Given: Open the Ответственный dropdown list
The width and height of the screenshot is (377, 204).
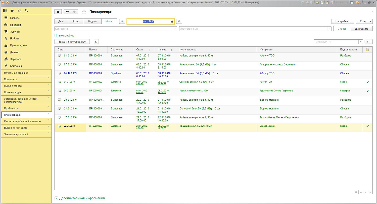Looking at the screenshot, I should [x=329, y=29].
